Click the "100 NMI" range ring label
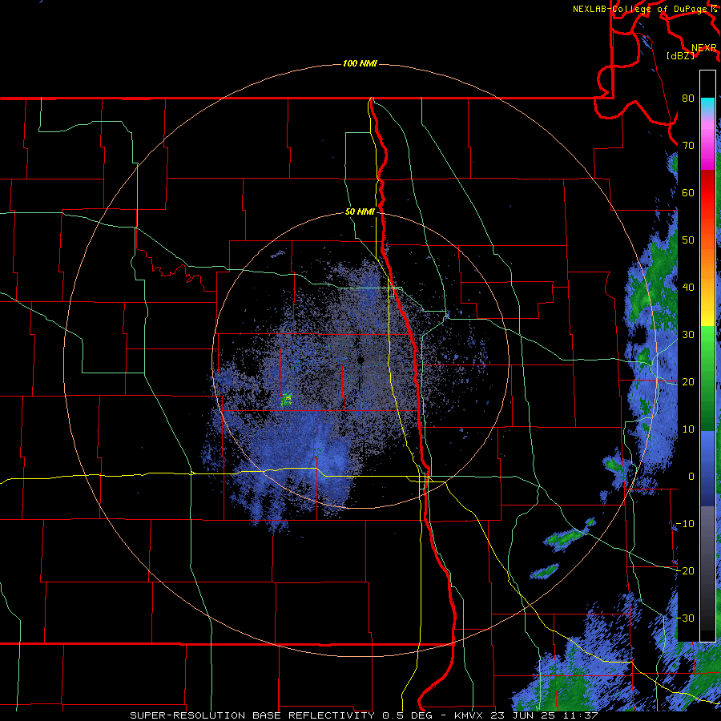The height and width of the screenshot is (721, 721). click(360, 63)
